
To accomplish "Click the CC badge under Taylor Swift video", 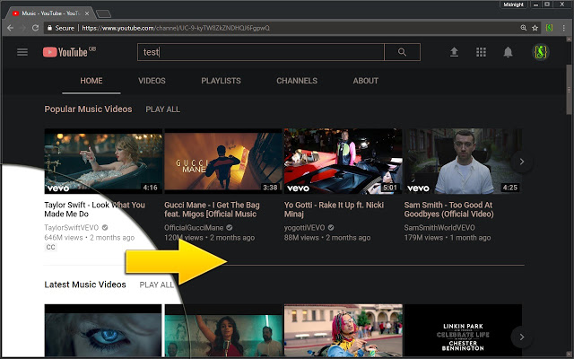I will pyautogui.click(x=50, y=247).
